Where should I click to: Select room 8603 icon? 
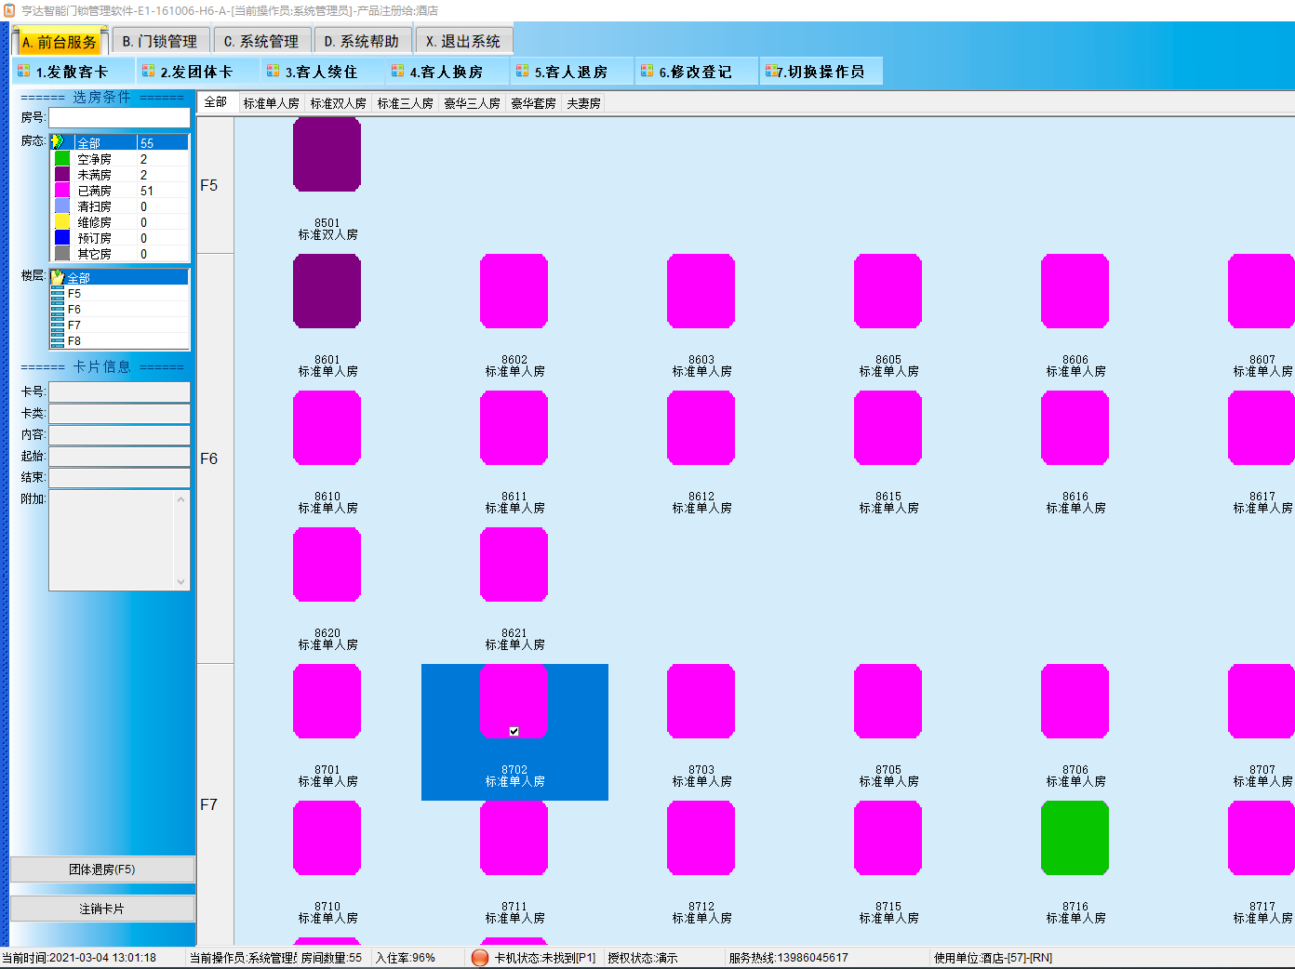coord(701,291)
